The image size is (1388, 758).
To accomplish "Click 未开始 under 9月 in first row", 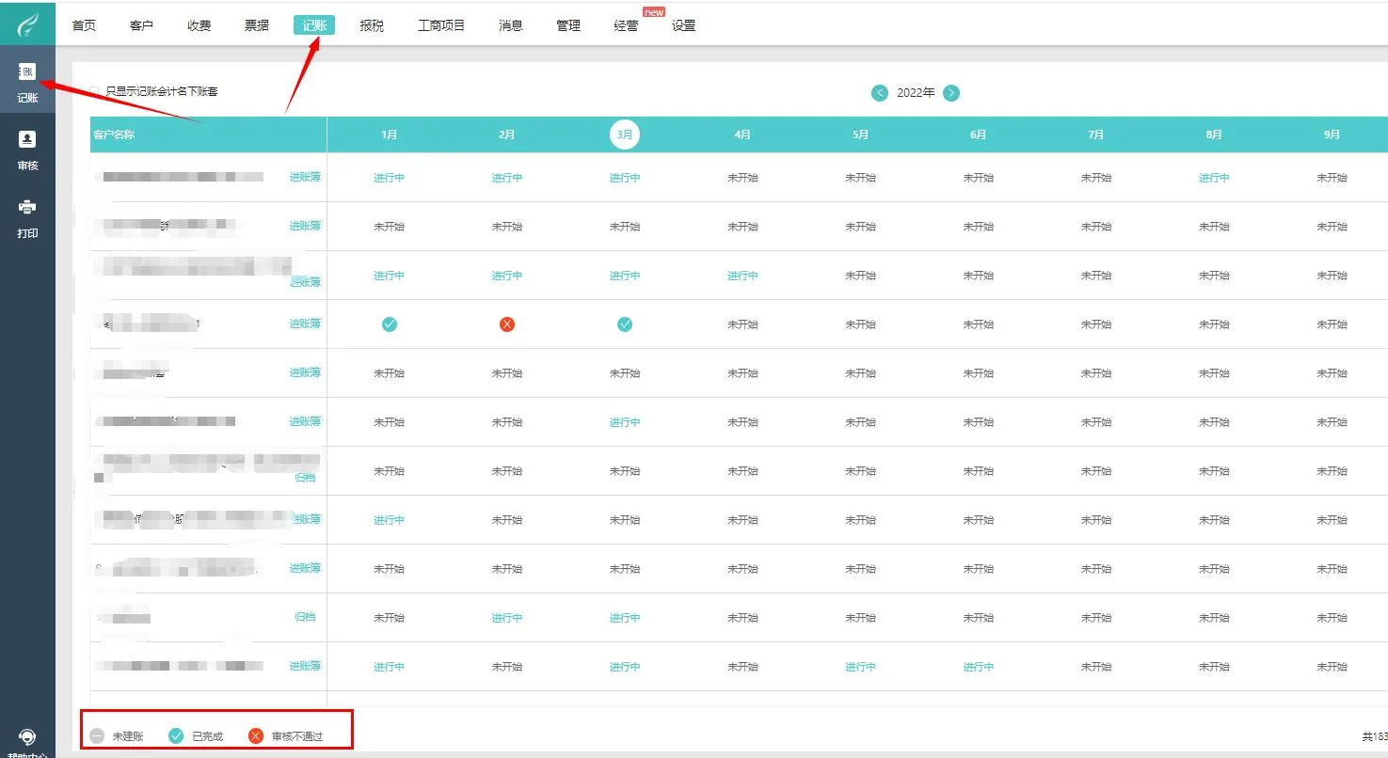I will (x=1332, y=178).
